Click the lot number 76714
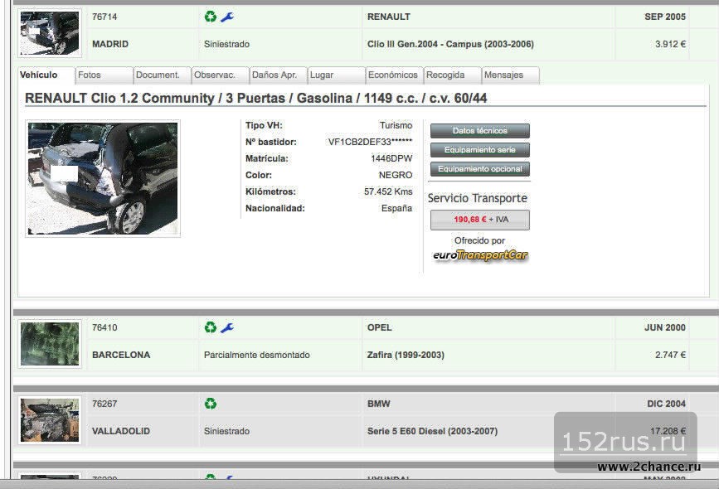719x489 pixels. (104, 17)
